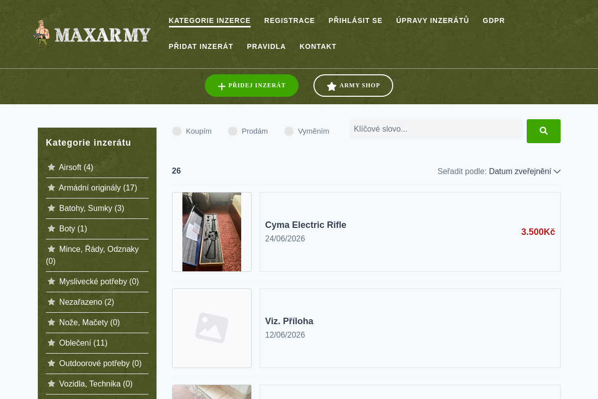This screenshot has height=399, width=598.
Task: Open Kategorie inzerce menu item
Action: (x=210, y=20)
